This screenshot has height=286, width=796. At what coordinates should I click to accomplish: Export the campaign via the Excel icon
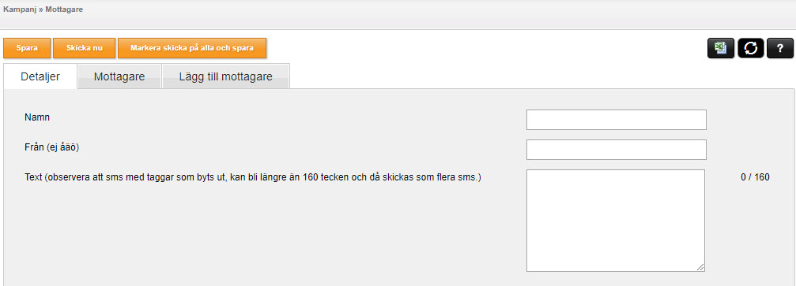click(720, 48)
